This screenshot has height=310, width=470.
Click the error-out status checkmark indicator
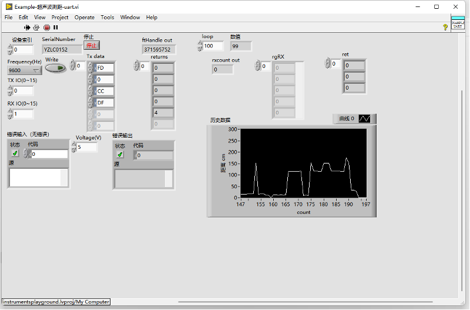(120, 155)
